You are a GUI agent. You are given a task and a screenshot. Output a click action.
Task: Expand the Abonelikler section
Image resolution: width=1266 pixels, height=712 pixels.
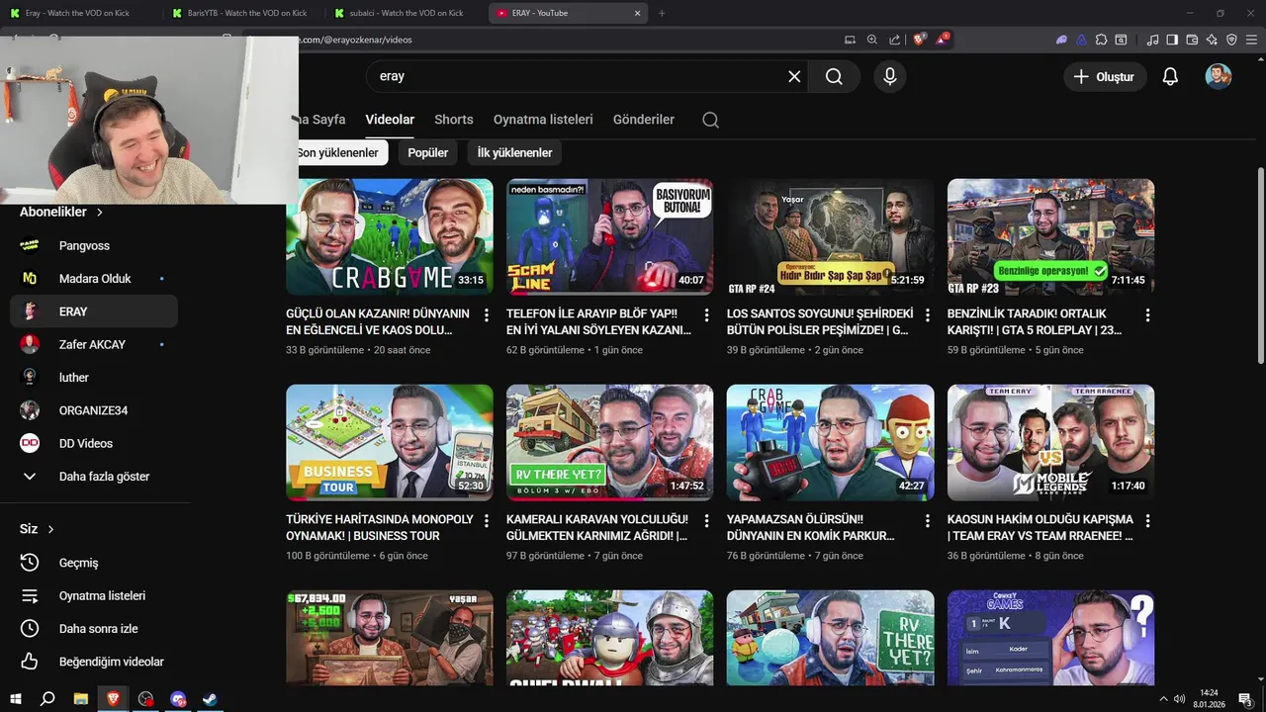coord(61,212)
